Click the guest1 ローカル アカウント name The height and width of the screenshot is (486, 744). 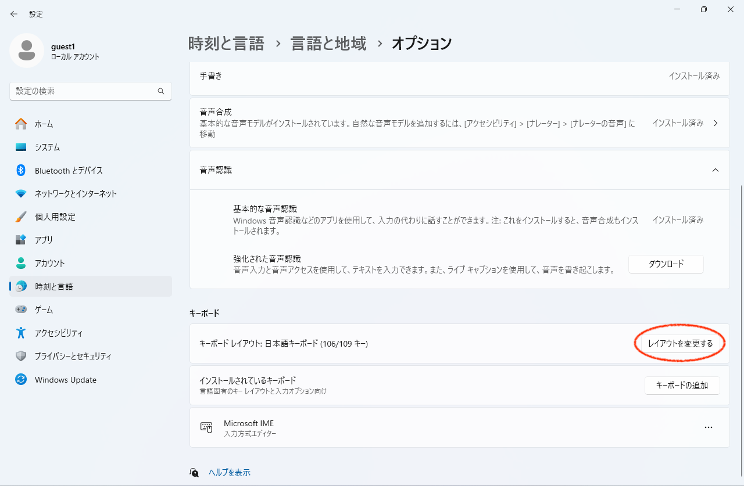point(75,51)
